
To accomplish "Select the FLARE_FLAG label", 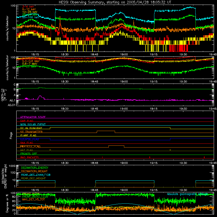I will 28,135.
